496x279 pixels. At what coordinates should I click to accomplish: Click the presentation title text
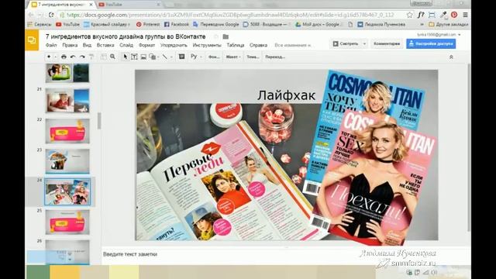[126, 36]
